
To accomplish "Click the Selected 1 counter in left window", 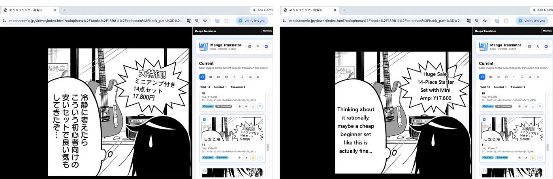I will click(x=220, y=87).
